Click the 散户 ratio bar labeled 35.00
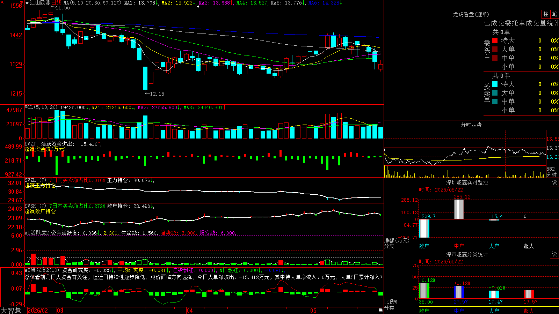 pos(424,291)
